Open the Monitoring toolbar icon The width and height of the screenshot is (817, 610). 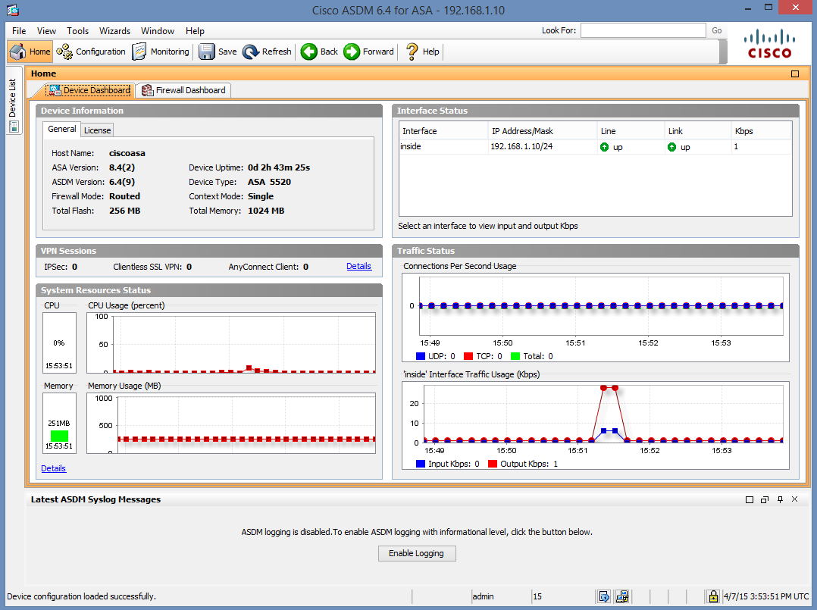click(x=160, y=52)
